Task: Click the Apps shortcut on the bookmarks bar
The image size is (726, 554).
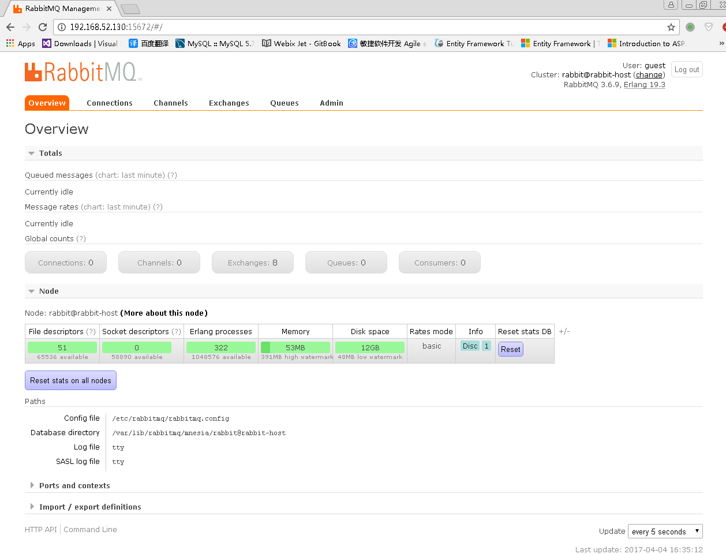Action: coord(20,43)
